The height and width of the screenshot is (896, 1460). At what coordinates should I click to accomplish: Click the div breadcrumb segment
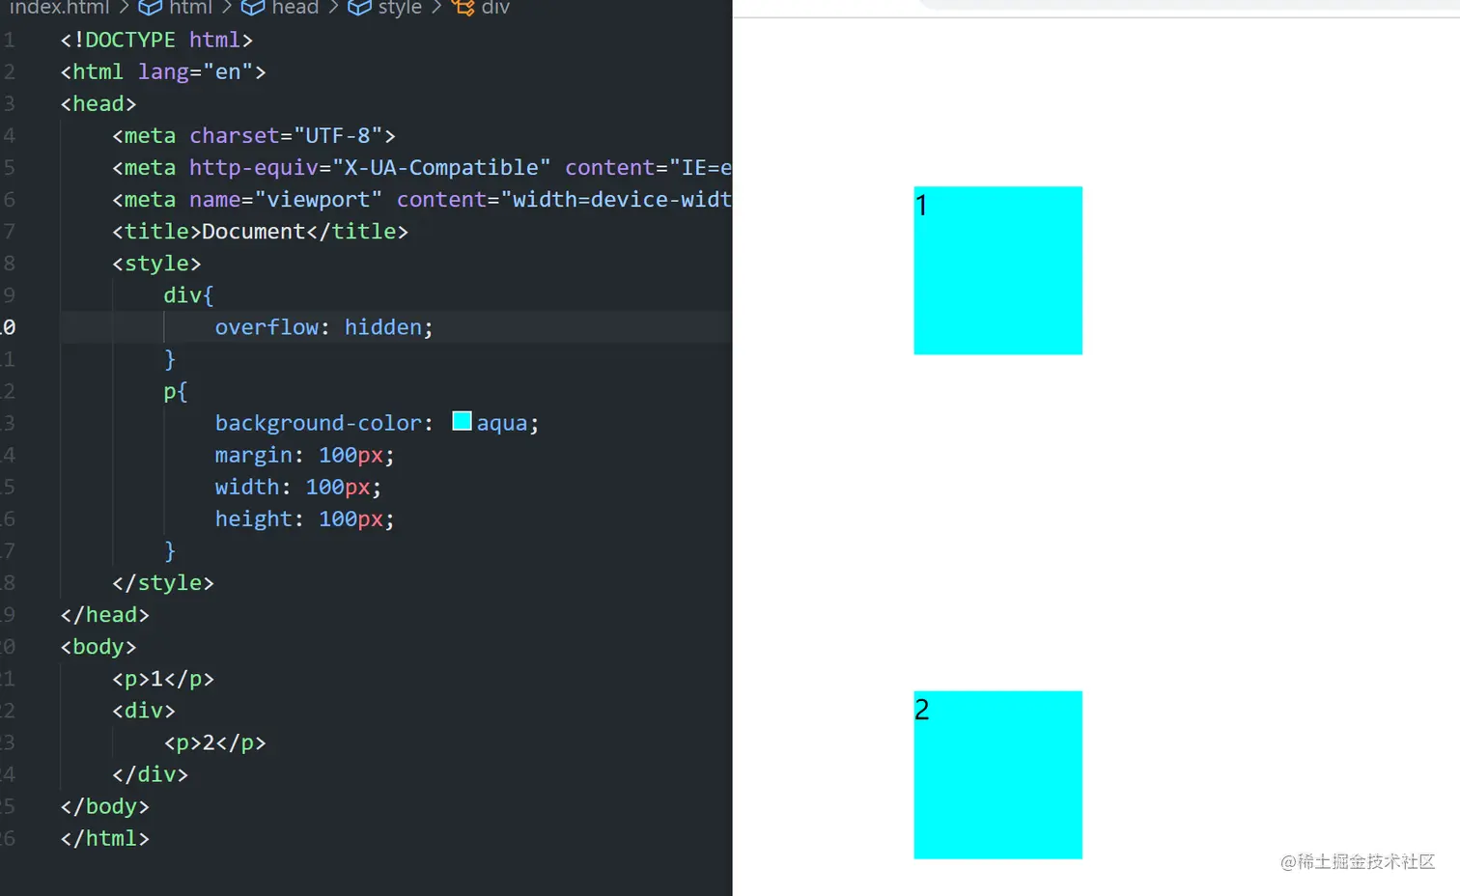pos(495,8)
